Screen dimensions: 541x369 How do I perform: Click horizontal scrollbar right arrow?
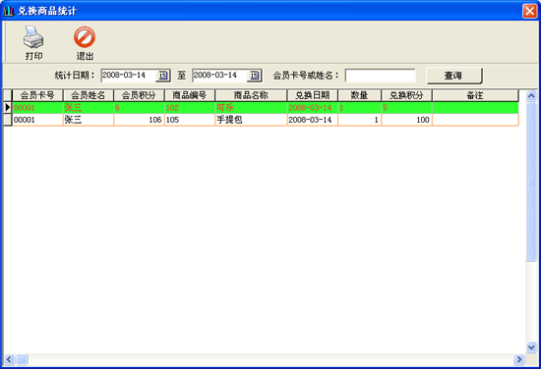coord(519,360)
